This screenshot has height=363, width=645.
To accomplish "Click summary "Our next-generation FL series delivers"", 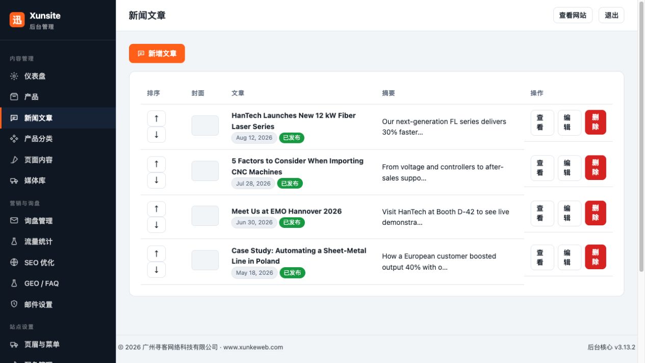I will pyautogui.click(x=444, y=121).
